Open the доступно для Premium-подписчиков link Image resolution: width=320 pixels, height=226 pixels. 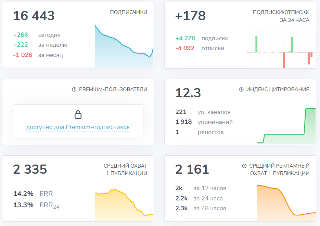(x=78, y=127)
